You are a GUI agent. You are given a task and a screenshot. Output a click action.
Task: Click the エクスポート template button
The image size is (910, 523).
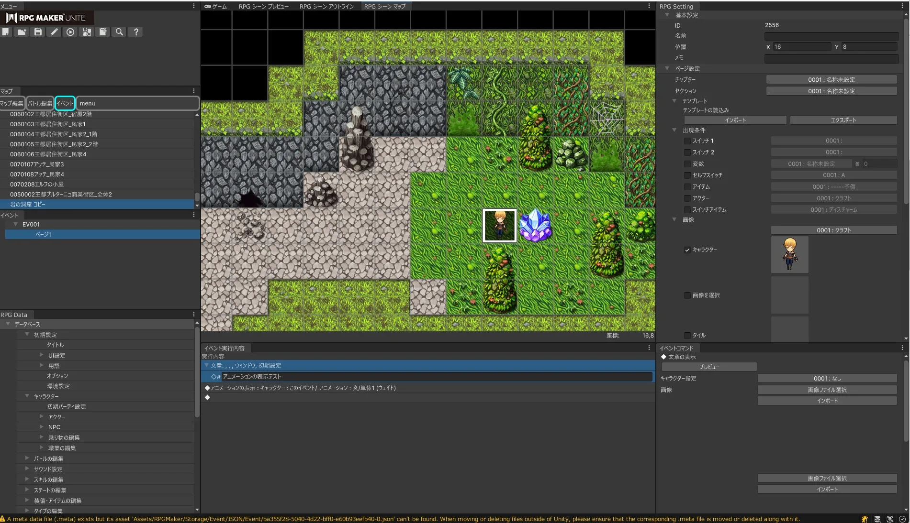tap(843, 120)
